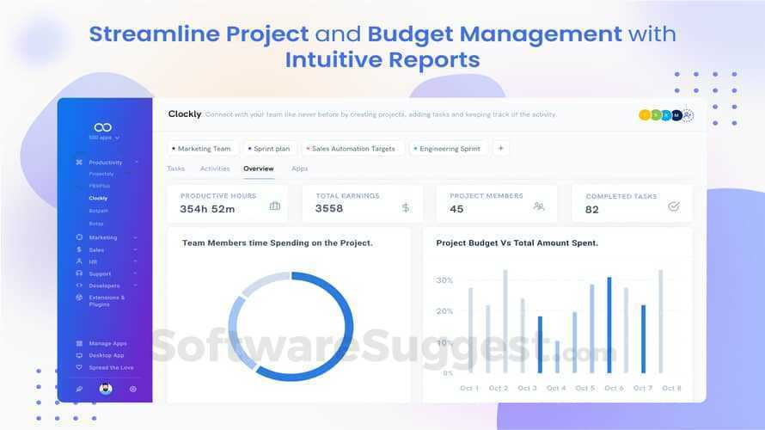Image resolution: width=765 pixels, height=430 pixels.
Task: Click the Oct 1 label on the bar chart
Action: point(469,388)
